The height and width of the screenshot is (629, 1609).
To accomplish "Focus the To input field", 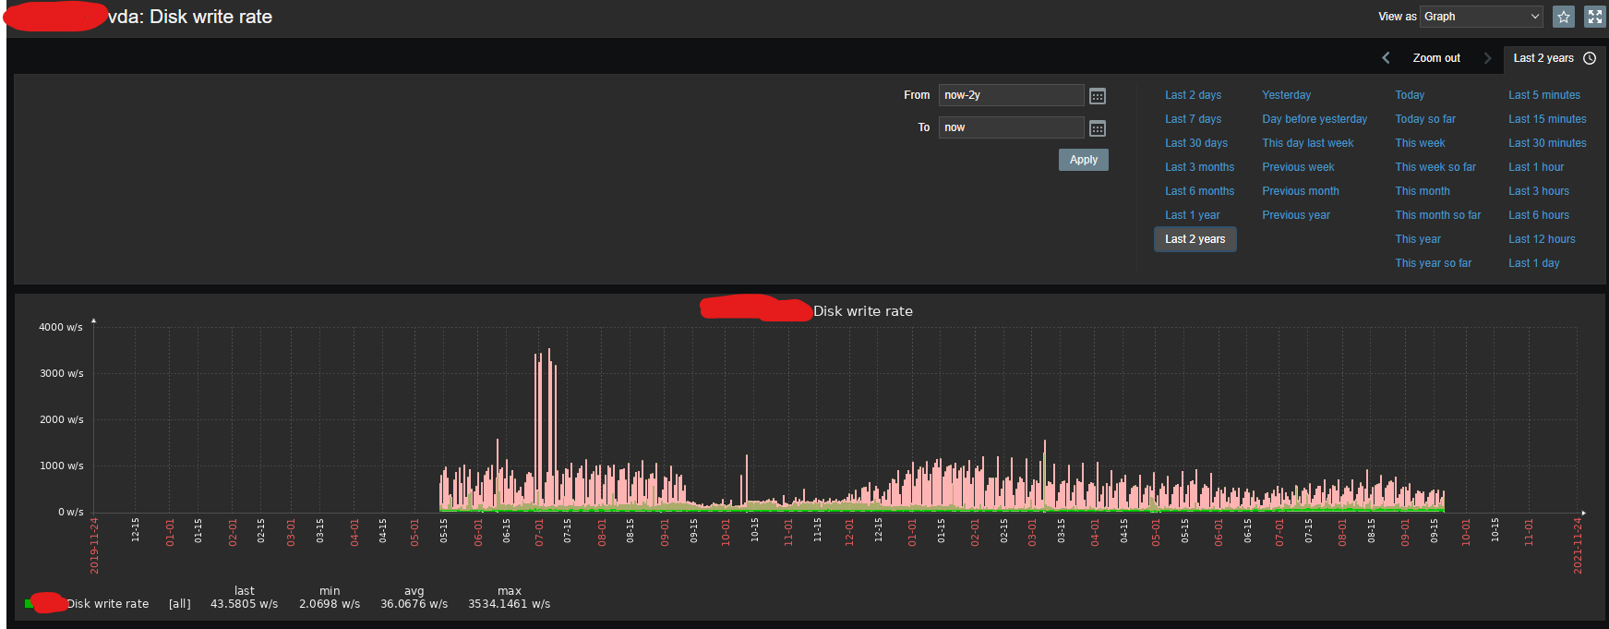I will (x=1011, y=127).
